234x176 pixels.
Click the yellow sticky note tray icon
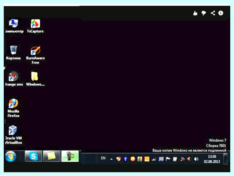click(147, 159)
